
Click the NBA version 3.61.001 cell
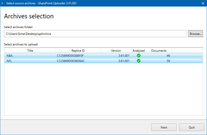coord(124,56)
